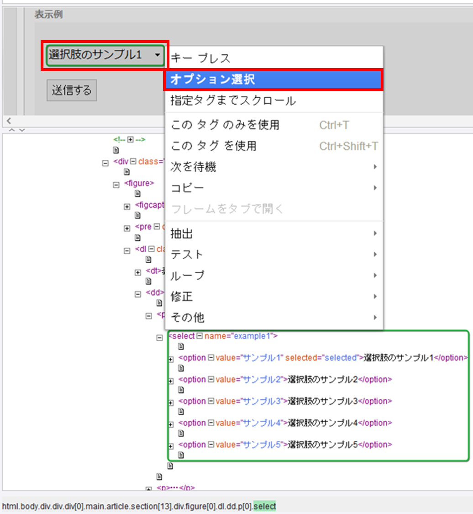The height and width of the screenshot is (514, 473).
Task: Click text node icon below option サンプル3
Action: coord(181,411)
